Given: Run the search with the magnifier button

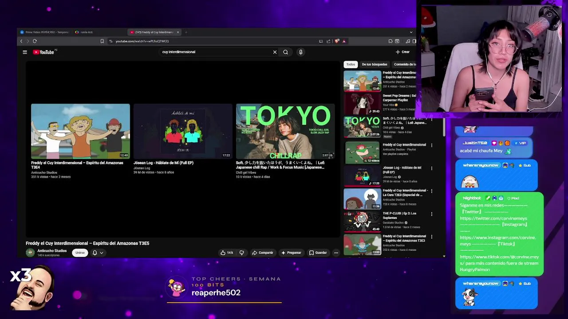Looking at the screenshot, I should 285,52.
